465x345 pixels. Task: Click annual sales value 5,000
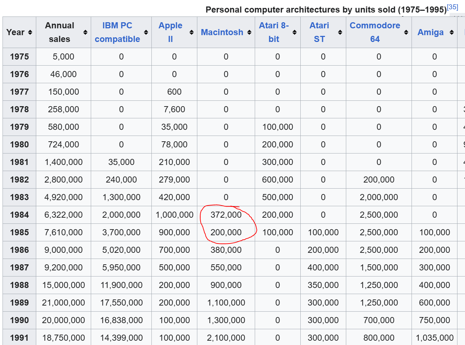(64, 57)
